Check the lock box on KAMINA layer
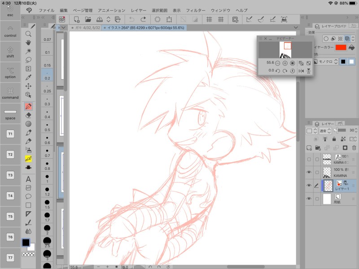Image resolution: width=359 pixels, height=269 pixels. [317, 172]
